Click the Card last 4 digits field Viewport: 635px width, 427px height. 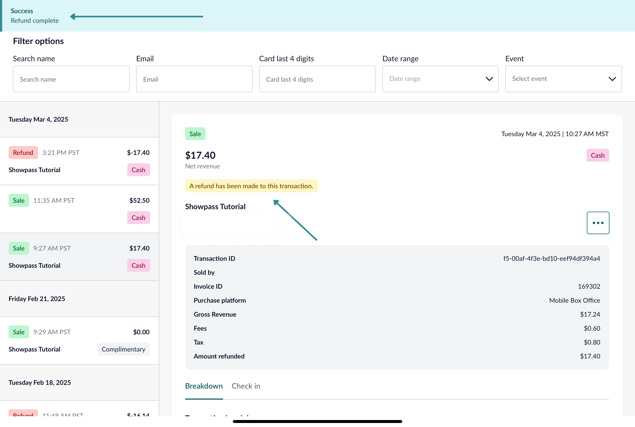[317, 79]
